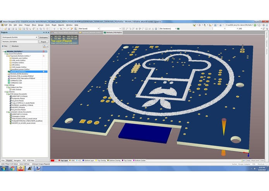Screen dimensions: 269x191
Task: Open the Design menu
Action: (x=41, y=25)
